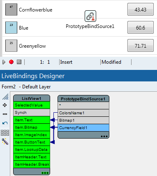157x176 pixels.
Task: Click the gray stop macro button
Action: tap(19, 62)
